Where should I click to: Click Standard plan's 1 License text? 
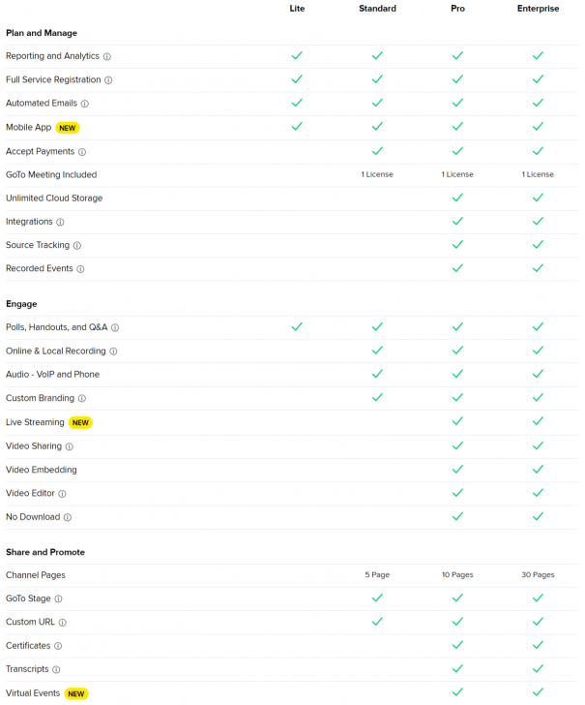377,175
